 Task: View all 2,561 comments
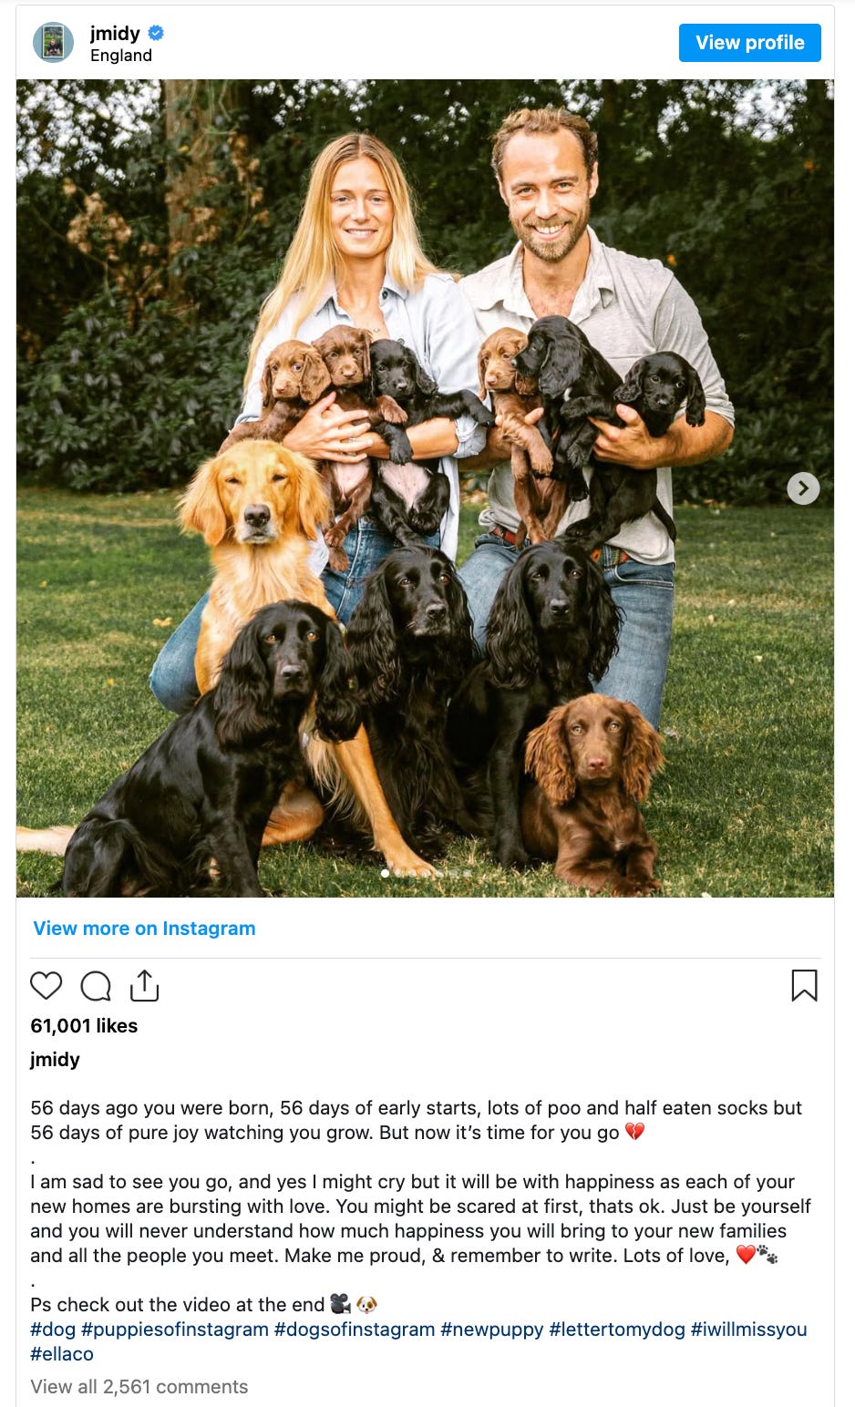(x=139, y=1386)
